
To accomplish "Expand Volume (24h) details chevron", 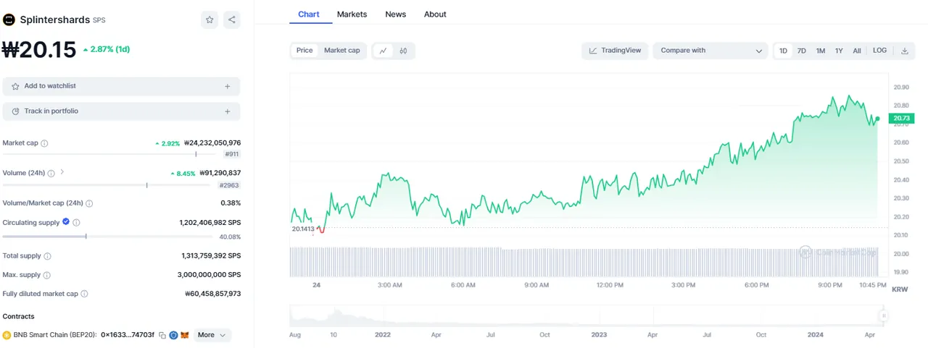I will 62,172.
